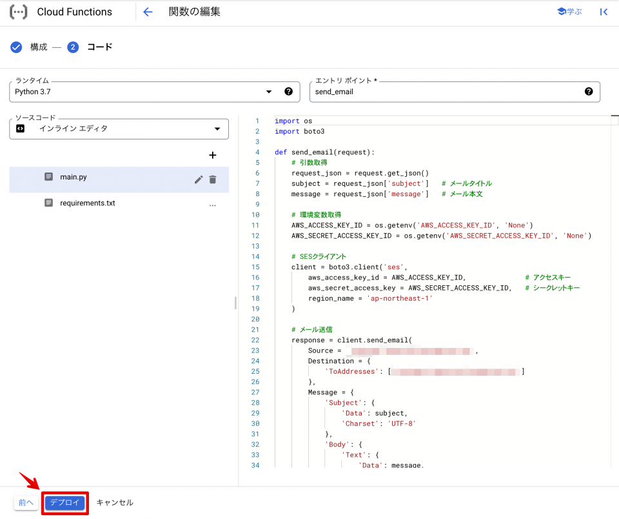Click the 関数の編集 heading
Viewport: 619px width, 519px height.
[x=194, y=12]
